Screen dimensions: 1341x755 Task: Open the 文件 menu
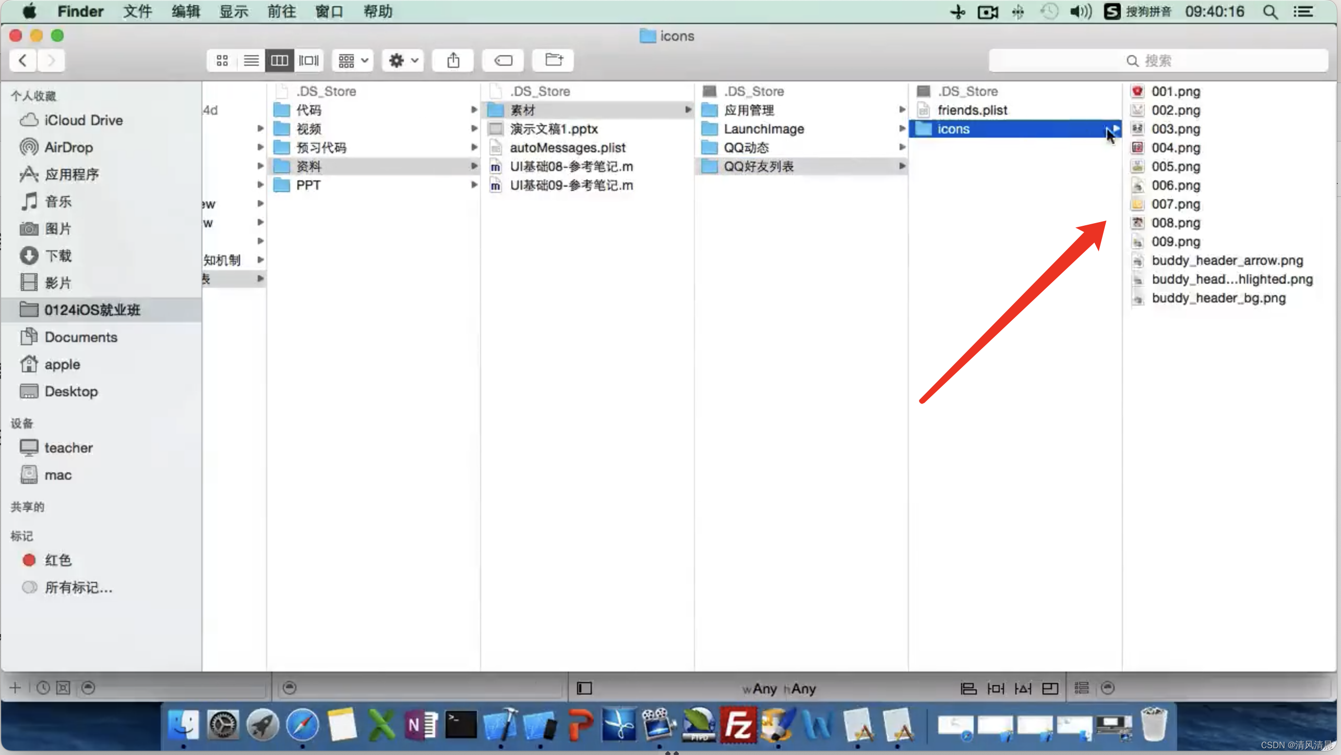click(137, 11)
